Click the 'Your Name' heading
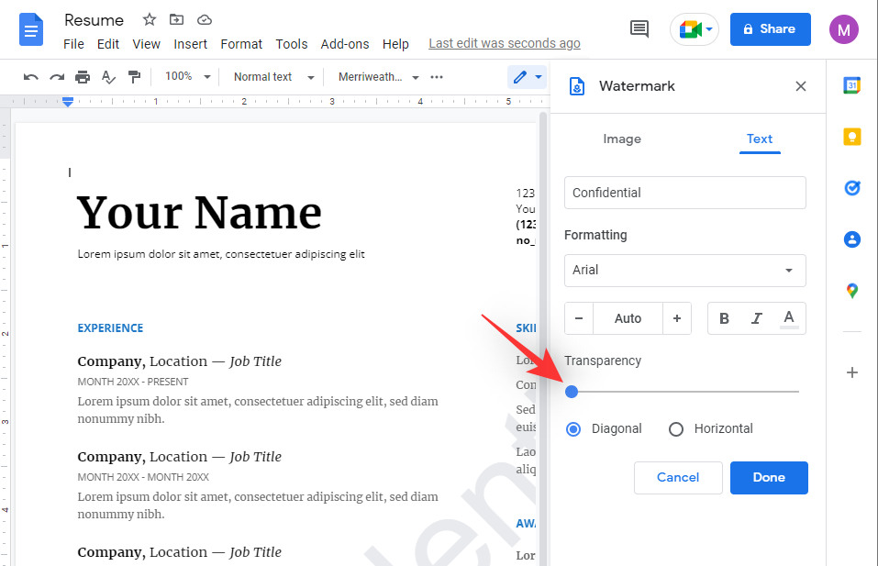 click(x=199, y=213)
